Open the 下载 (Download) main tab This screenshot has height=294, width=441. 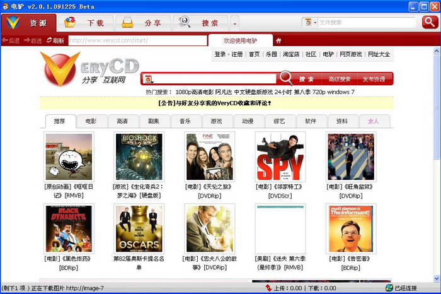(87, 23)
